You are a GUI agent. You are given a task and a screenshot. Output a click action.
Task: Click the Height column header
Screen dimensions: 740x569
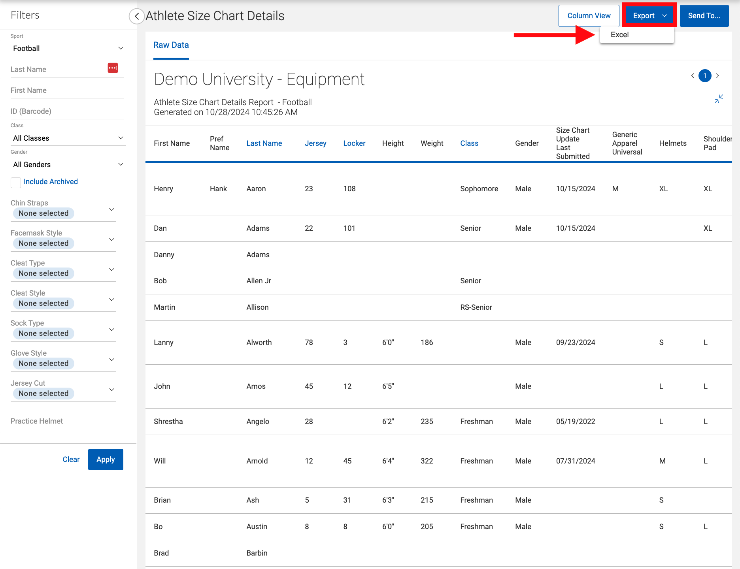click(393, 143)
